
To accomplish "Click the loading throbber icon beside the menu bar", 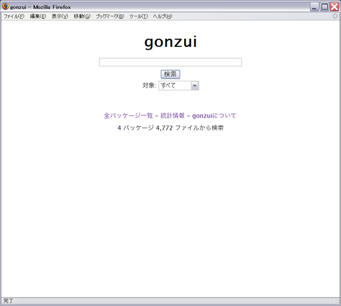I will (x=335, y=16).
